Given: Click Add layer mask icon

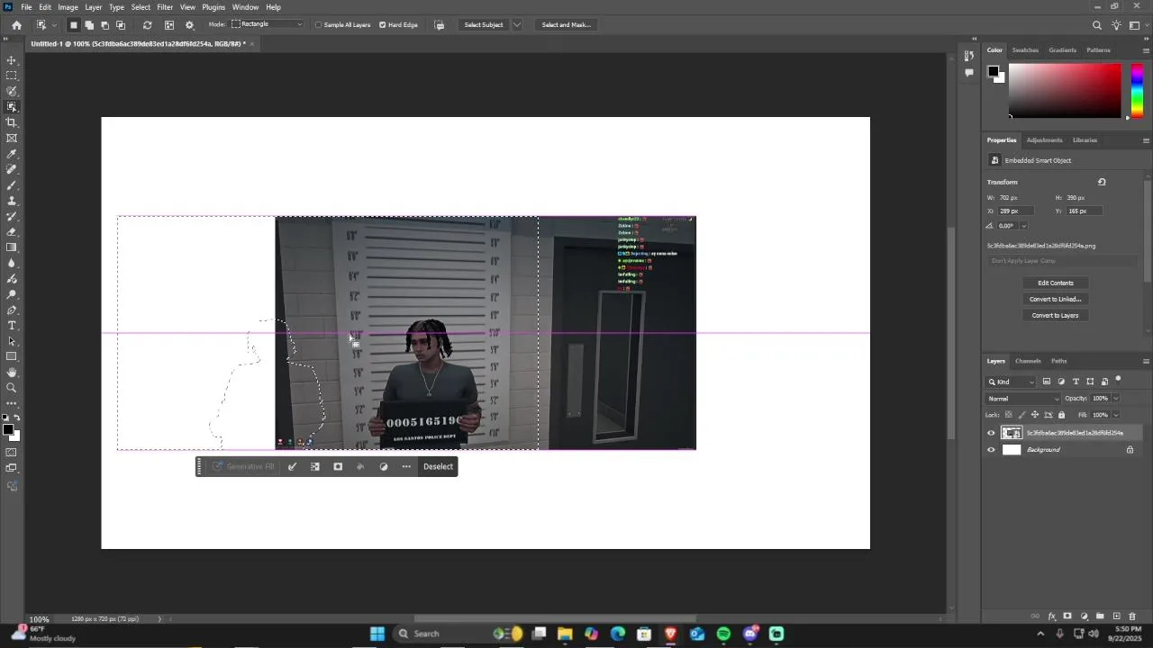Looking at the screenshot, I should pos(1067,616).
